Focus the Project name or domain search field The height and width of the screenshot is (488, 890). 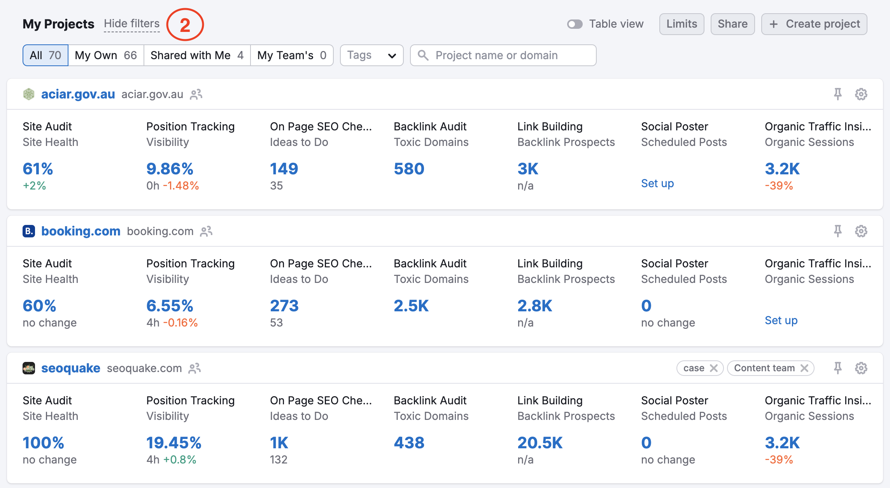503,55
